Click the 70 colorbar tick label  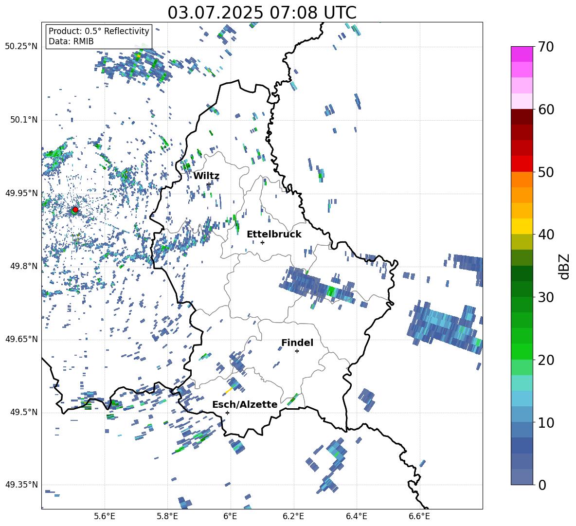(x=546, y=47)
